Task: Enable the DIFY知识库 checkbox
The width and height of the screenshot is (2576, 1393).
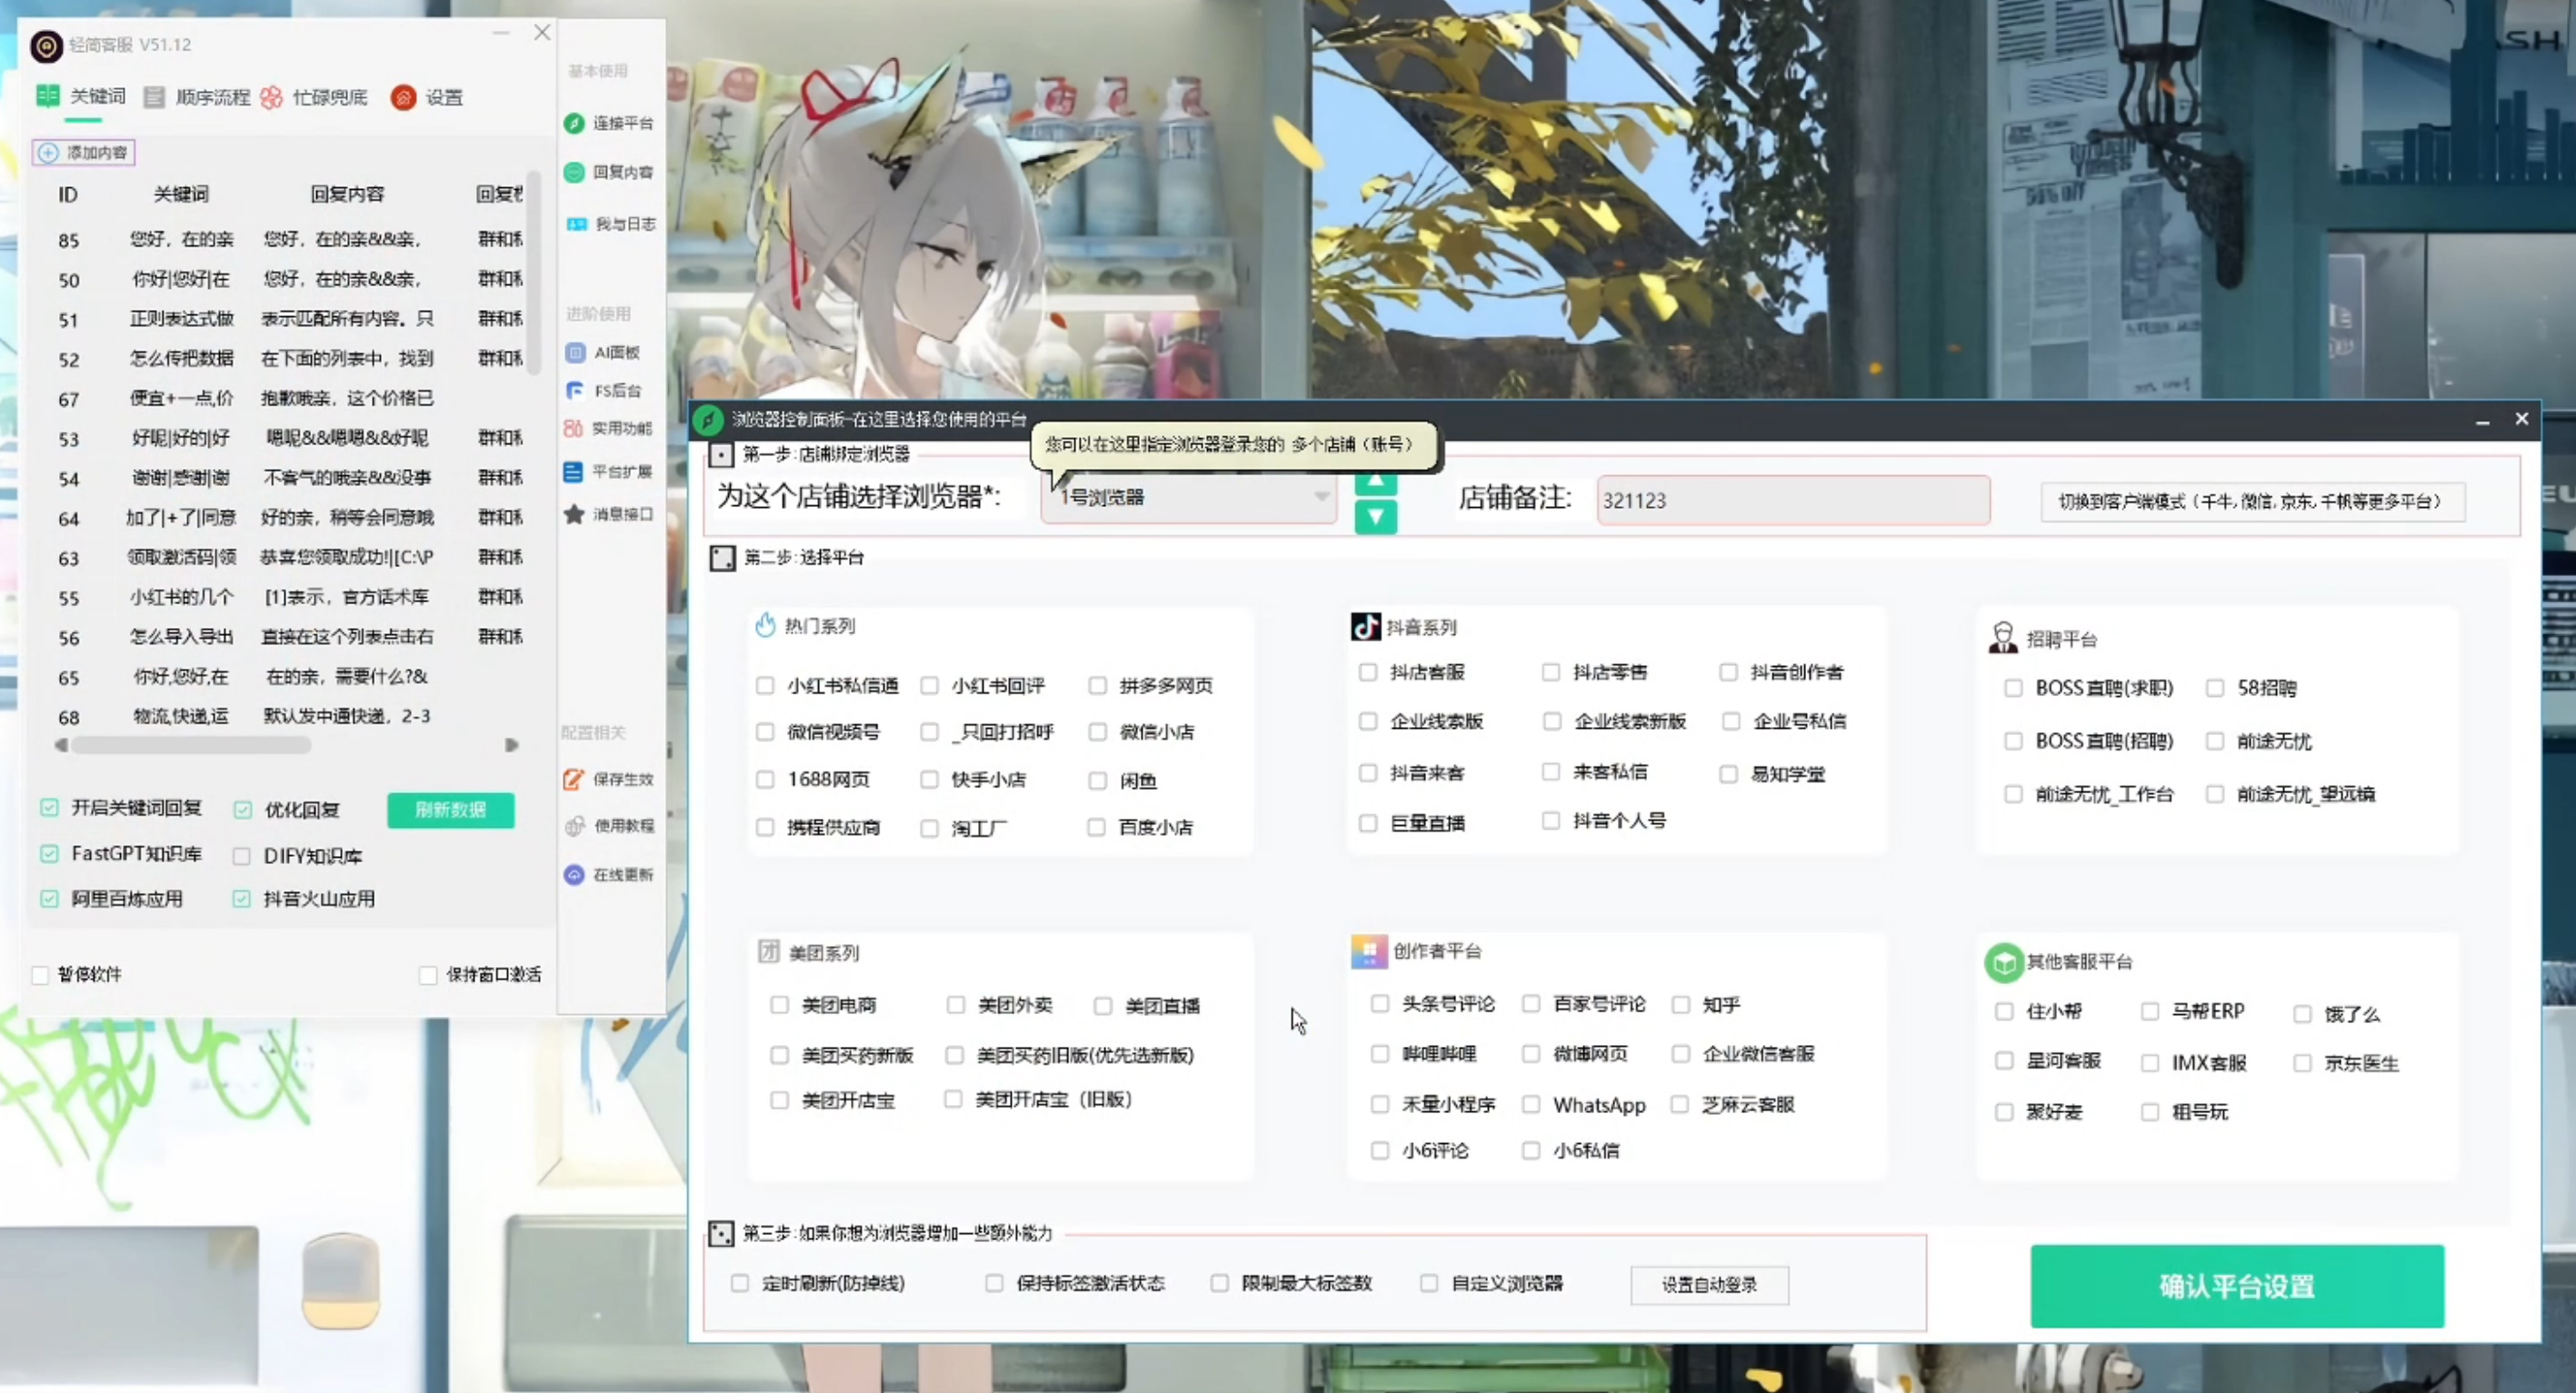Action: 241,856
